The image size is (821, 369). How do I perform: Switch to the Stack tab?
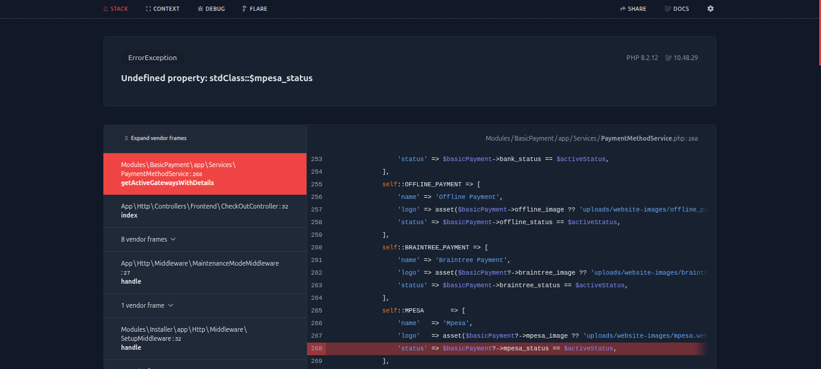[x=115, y=9]
